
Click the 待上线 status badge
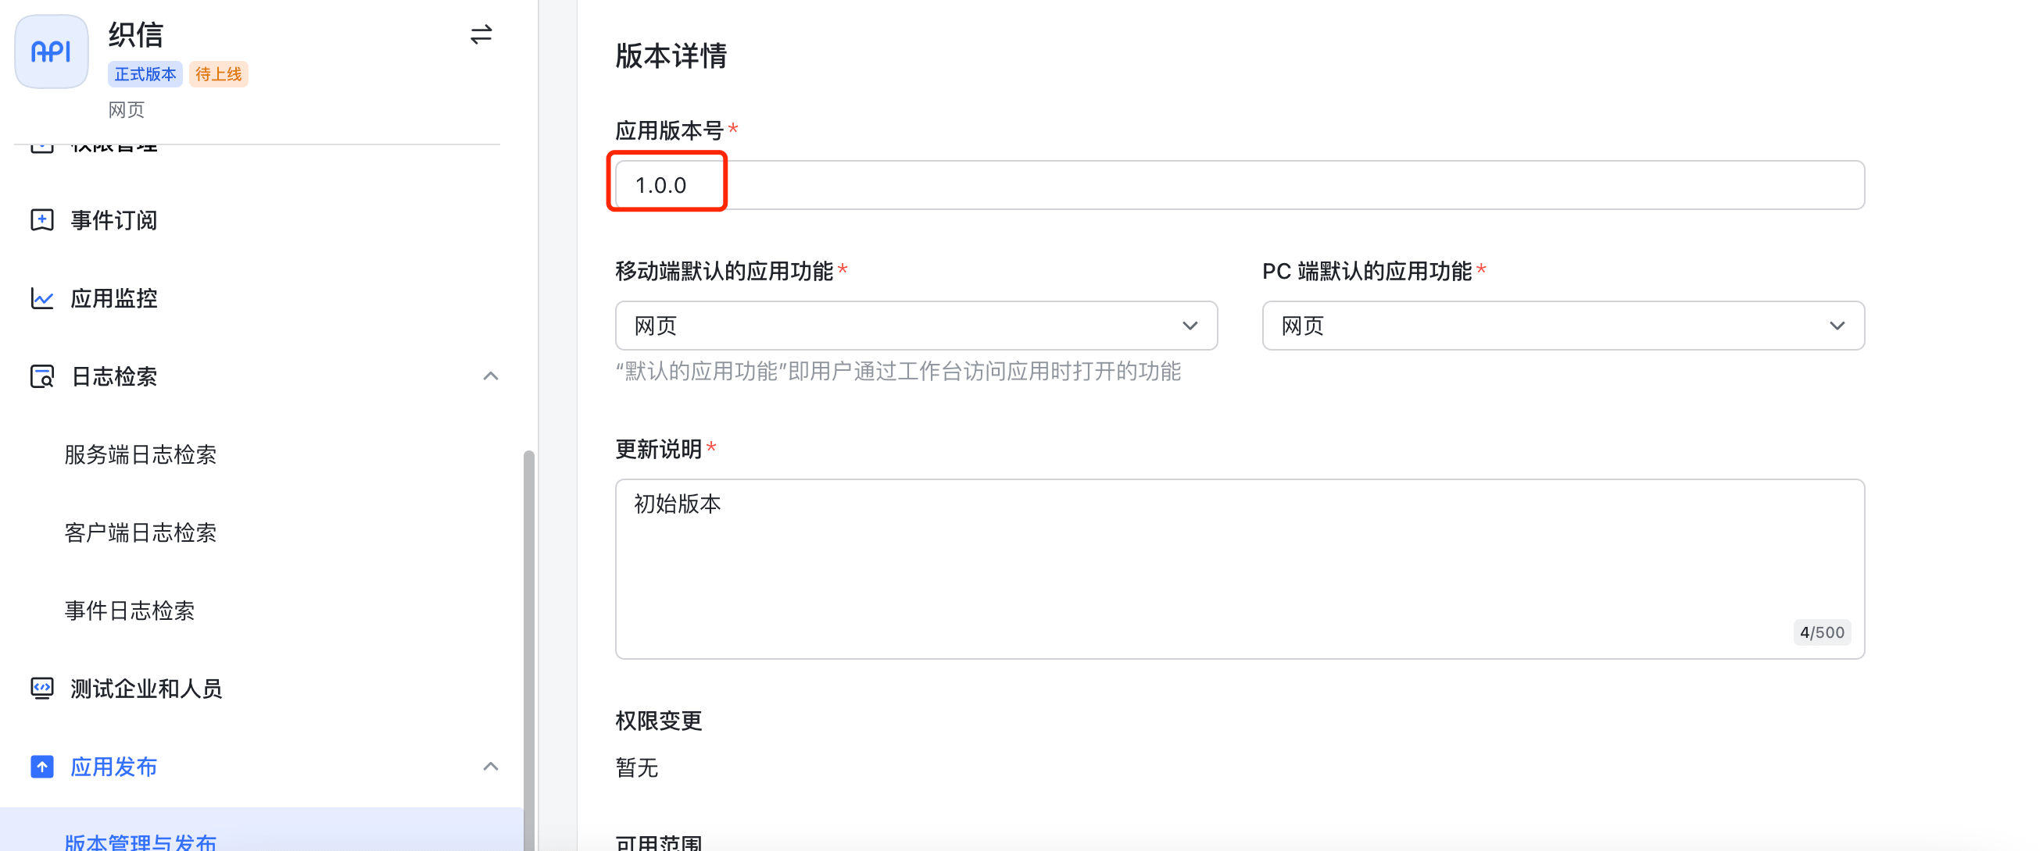pos(218,74)
